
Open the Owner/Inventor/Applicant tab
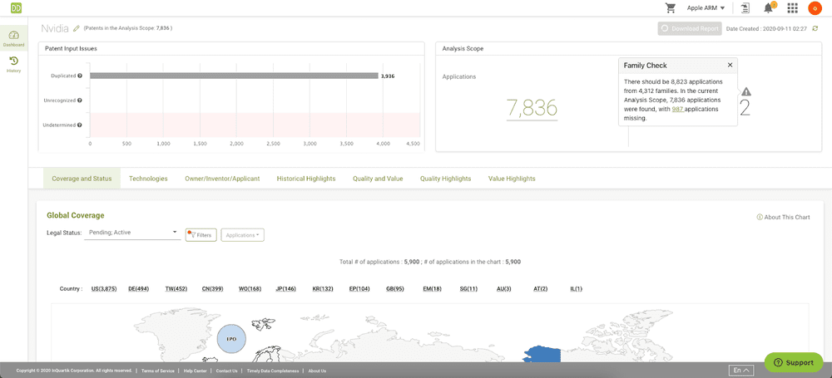[x=222, y=179]
